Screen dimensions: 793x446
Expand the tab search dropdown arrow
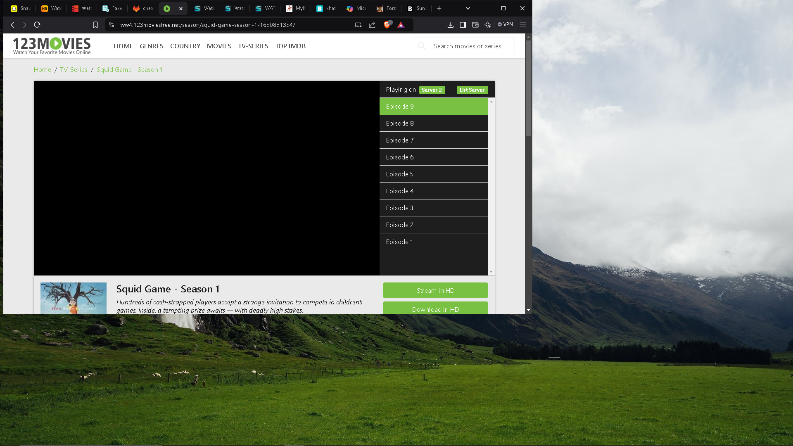click(468, 8)
